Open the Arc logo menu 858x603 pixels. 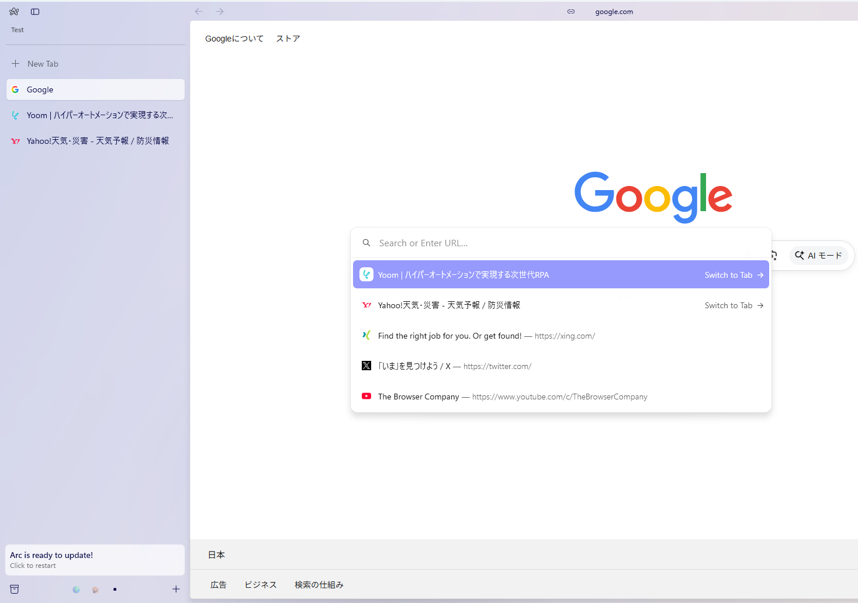pyautogui.click(x=14, y=12)
